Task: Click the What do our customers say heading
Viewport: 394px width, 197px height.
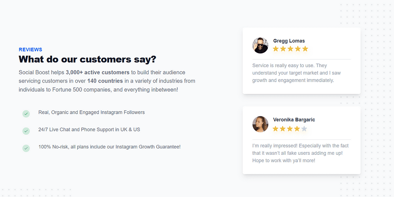Action: tap(87, 60)
